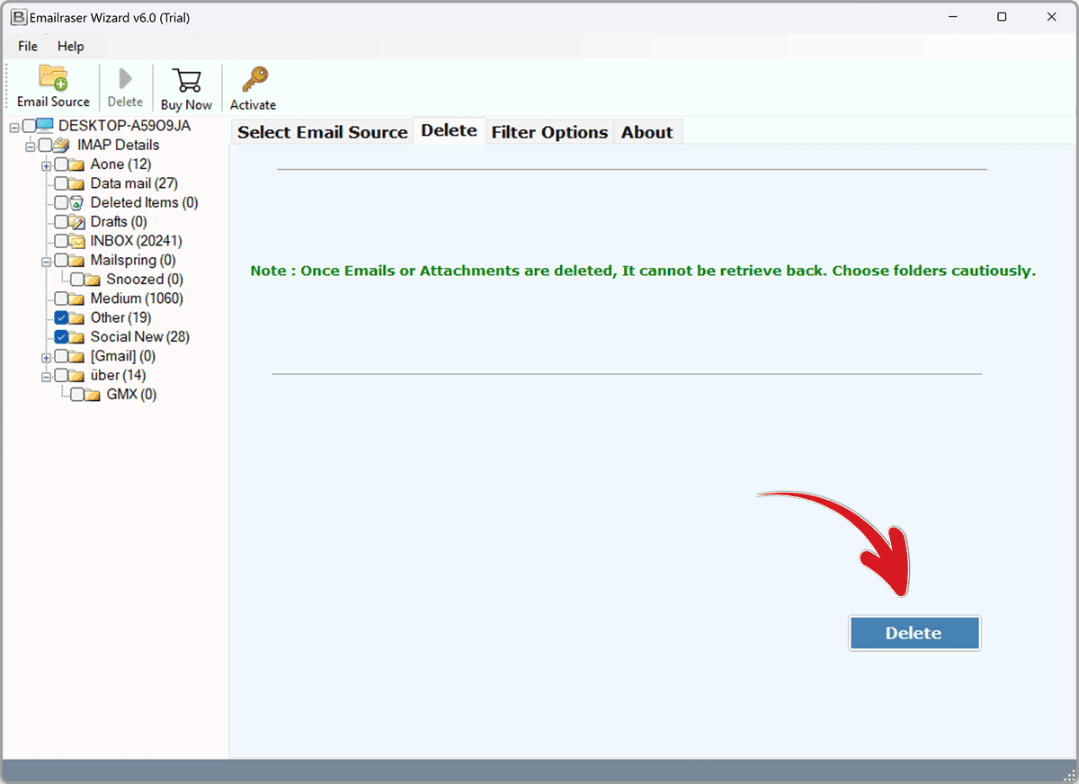Uncheck the Social New (28) checkbox

[61, 337]
